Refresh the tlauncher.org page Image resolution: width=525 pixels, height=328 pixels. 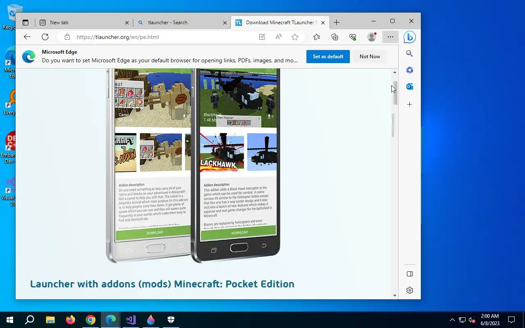[45, 37]
